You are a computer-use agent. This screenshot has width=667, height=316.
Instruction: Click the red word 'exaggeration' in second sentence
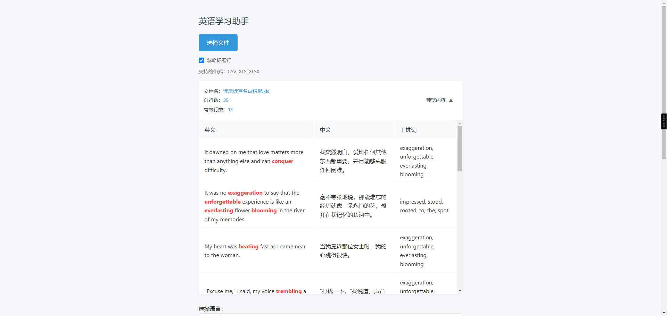click(x=245, y=193)
